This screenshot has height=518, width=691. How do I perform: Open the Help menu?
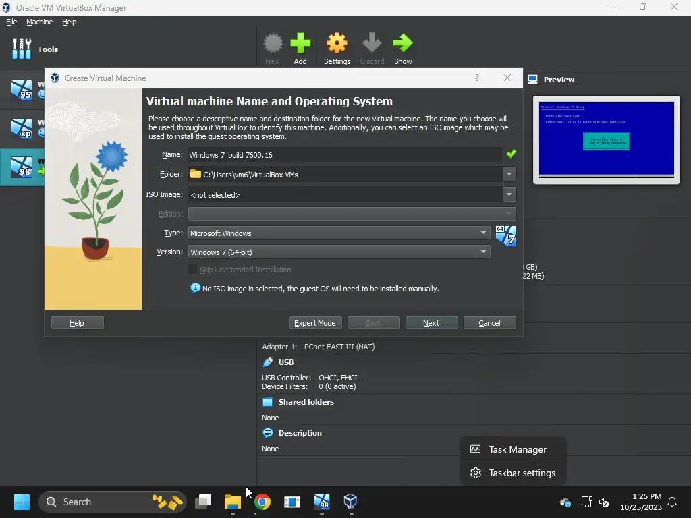(70, 22)
